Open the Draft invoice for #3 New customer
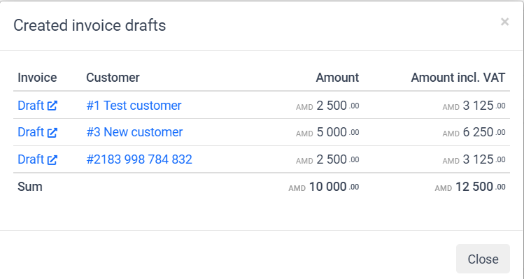 pos(31,132)
